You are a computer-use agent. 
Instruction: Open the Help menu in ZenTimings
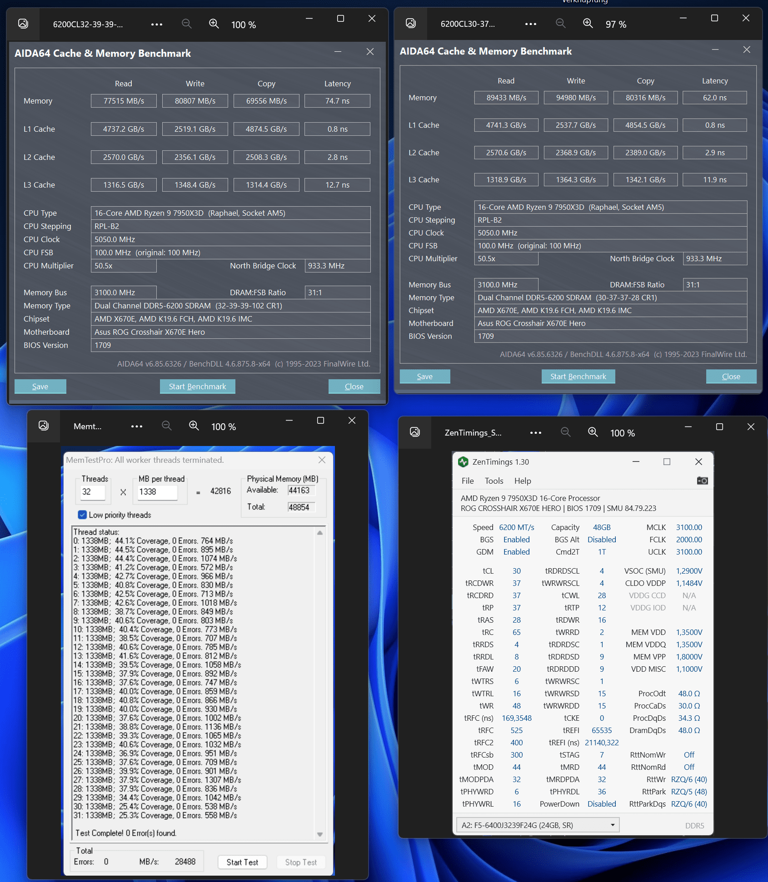click(x=523, y=481)
